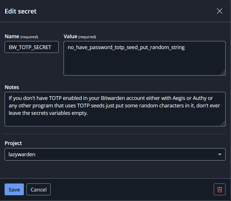This screenshot has height=201, width=231.
Task: Click the Edit secret dialog title
Action: coord(21,11)
